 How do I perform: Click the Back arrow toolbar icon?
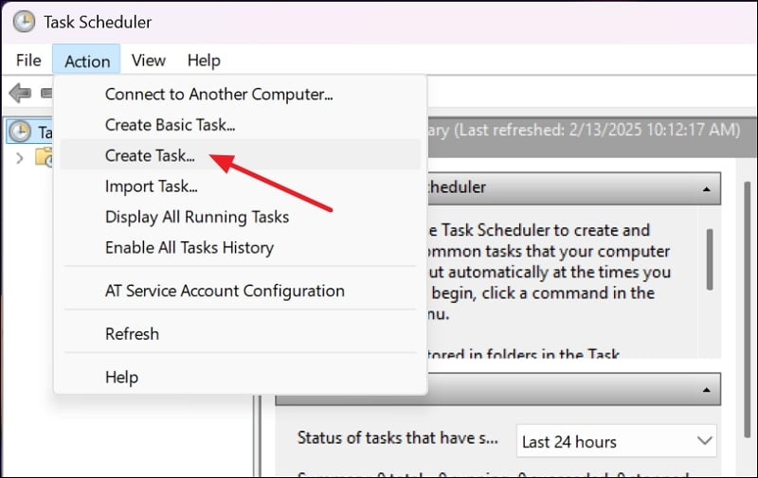tap(20, 92)
